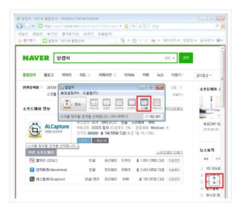Click the security lock icon in address bar
241x212 pixels.
(x=126, y=26)
